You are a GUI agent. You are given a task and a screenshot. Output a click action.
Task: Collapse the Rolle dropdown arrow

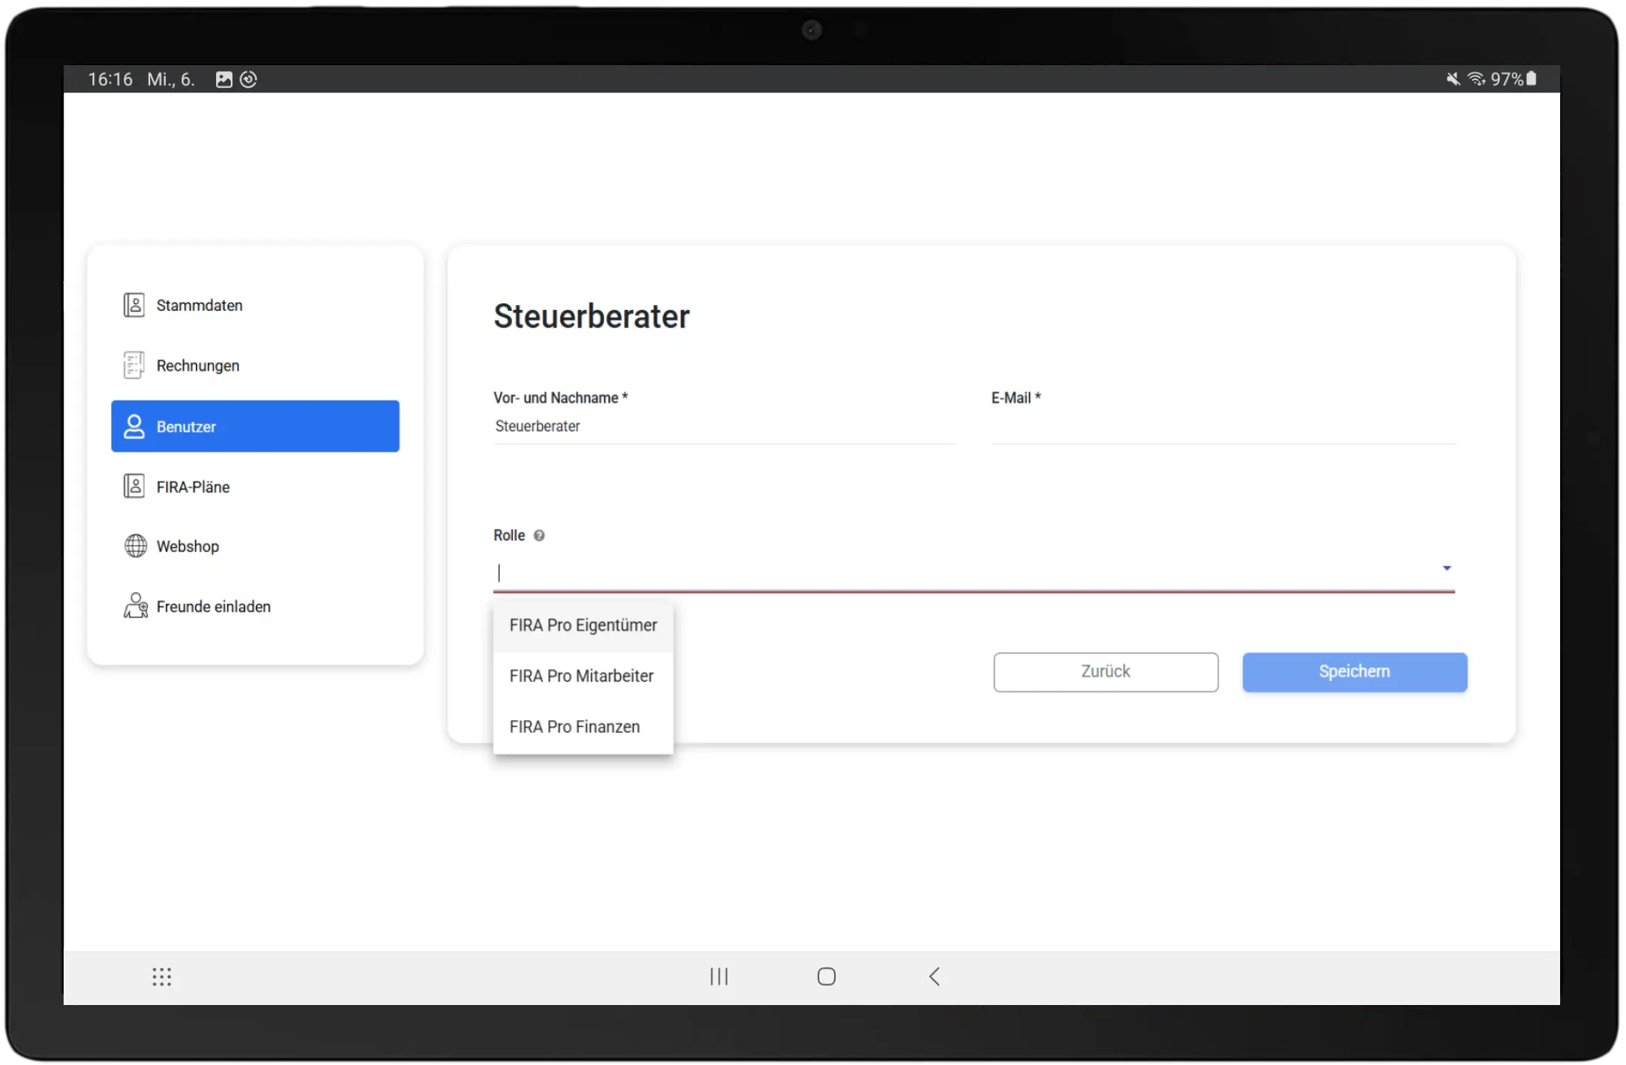click(x=1446, y=568)
